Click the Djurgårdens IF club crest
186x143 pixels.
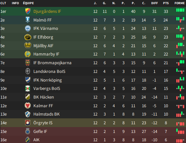[x=28, y=11]
